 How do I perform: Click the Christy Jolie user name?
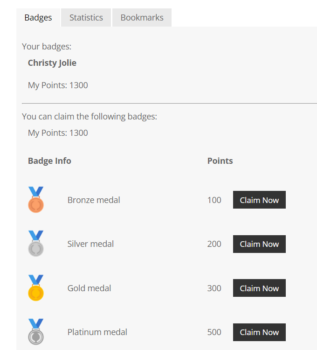52,63
